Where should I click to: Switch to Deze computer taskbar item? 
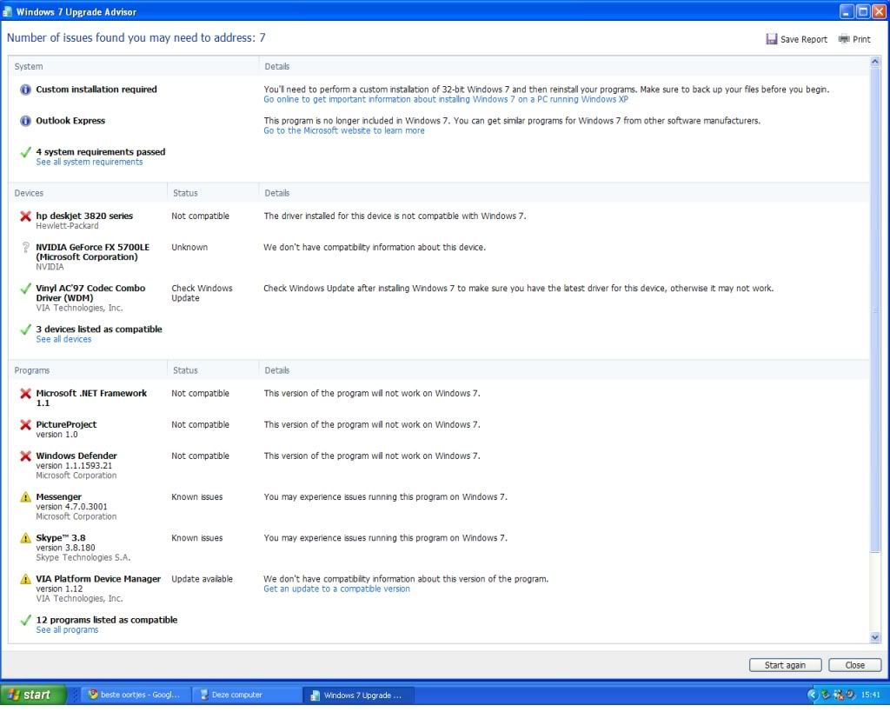tap(247, 695)
